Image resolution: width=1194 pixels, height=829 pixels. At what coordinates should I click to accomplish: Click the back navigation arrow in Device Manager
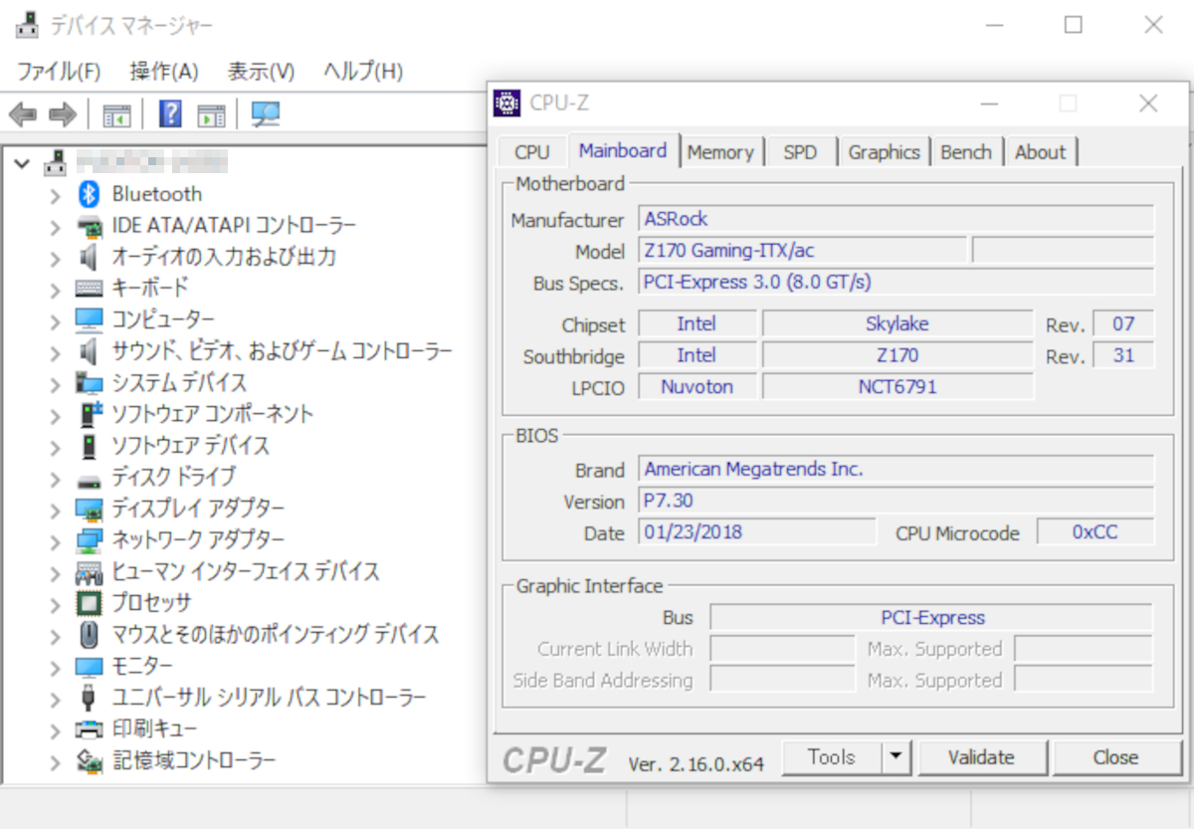point(22,113)
